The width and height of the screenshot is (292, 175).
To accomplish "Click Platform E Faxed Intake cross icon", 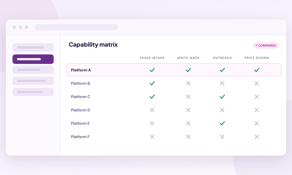I will (x=152, y=123).
